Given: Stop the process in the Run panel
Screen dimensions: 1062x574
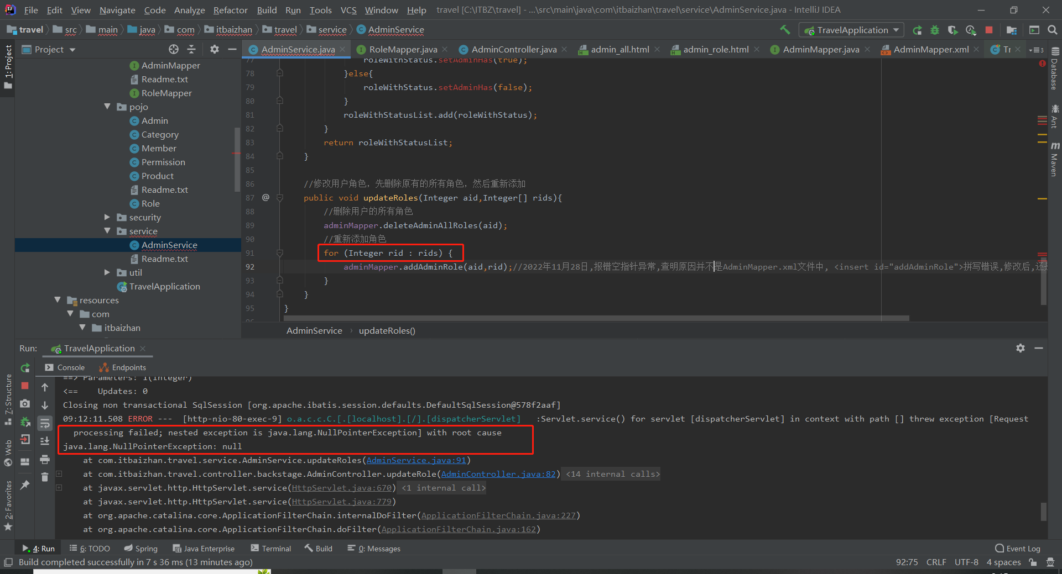Looking at the screenshot, I should click(x=25, y=386).
